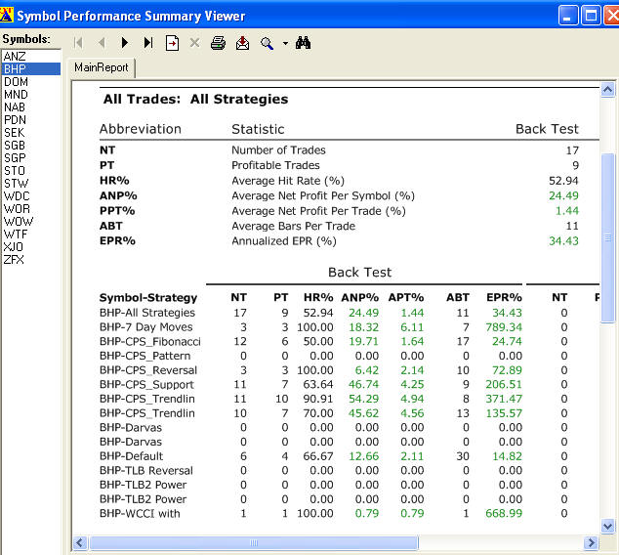
Task: Select symbol ANZ in the list
Action: click(31, 57)
